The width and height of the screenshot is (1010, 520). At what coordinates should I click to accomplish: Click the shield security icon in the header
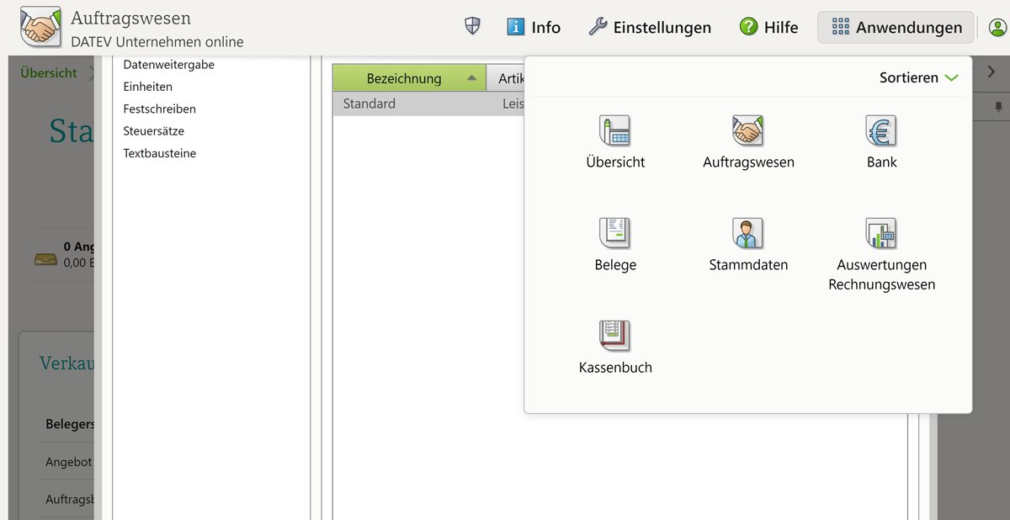[471, 26]
